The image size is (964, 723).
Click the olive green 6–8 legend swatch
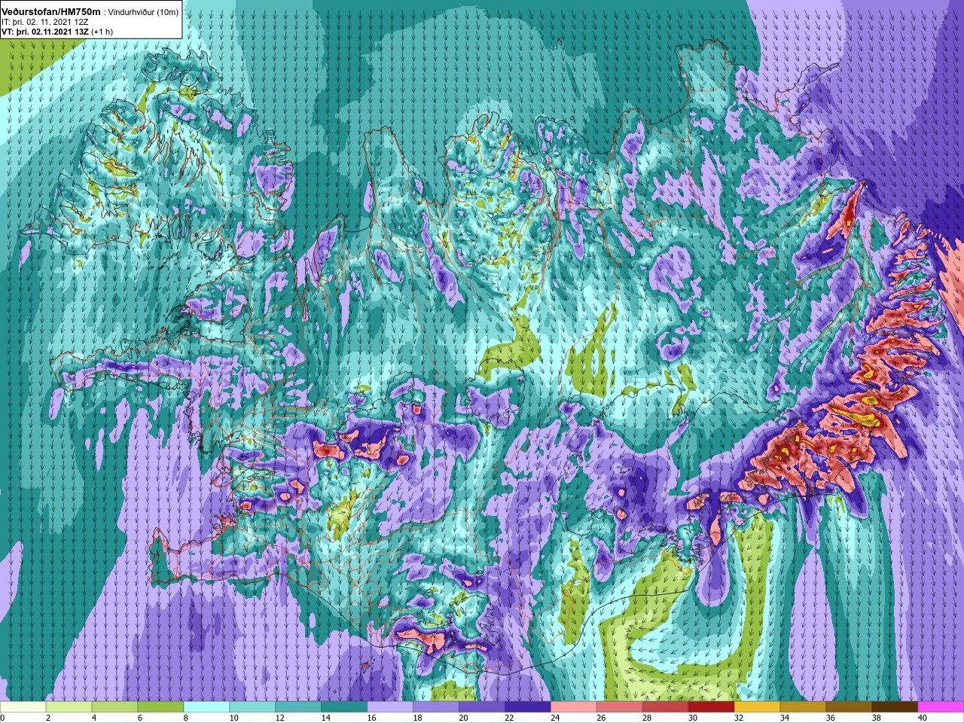tap(161, 708)
